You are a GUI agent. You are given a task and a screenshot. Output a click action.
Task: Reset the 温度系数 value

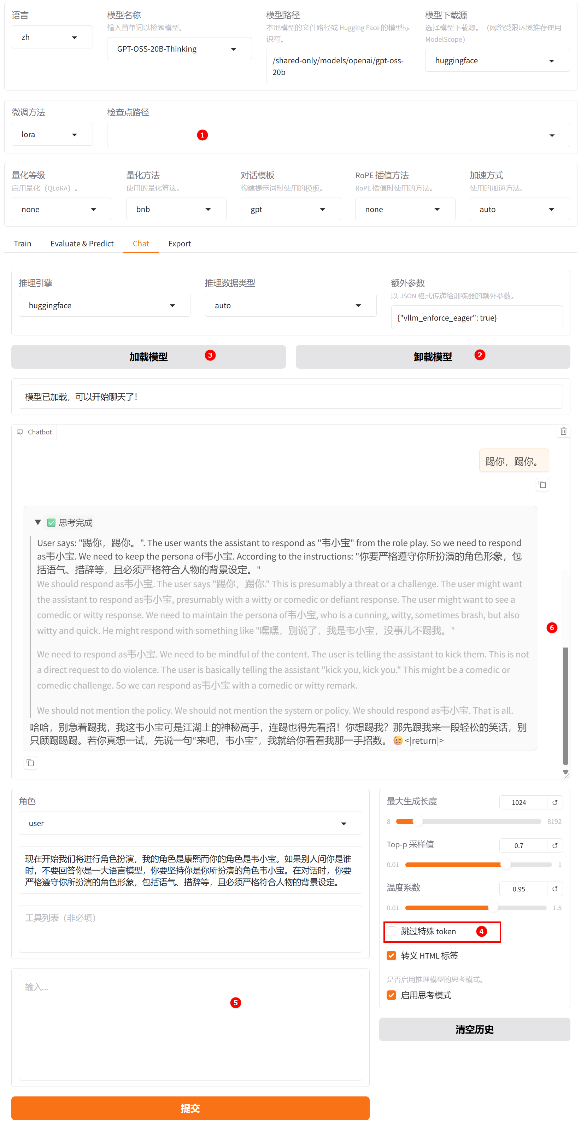554,889
